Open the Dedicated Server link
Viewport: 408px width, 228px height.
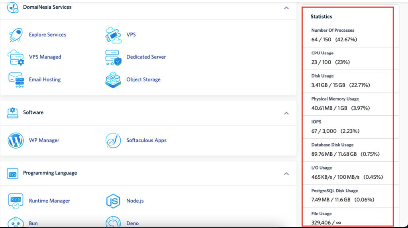[146, 57]
